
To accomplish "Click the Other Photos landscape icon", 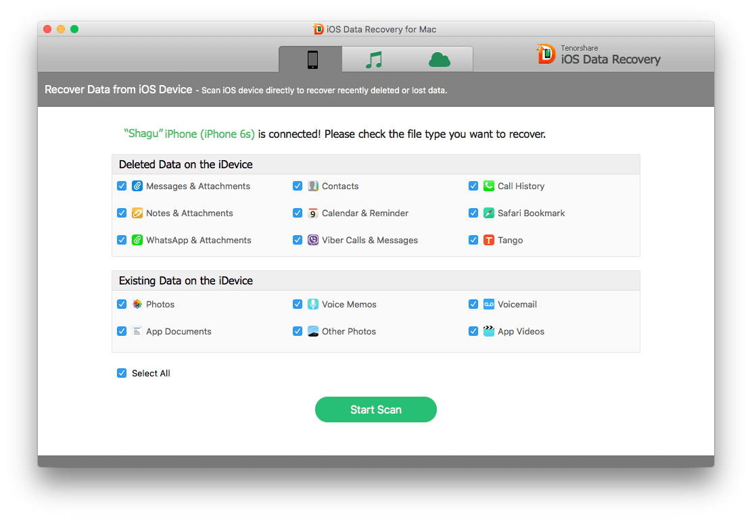I will point(313,330).
